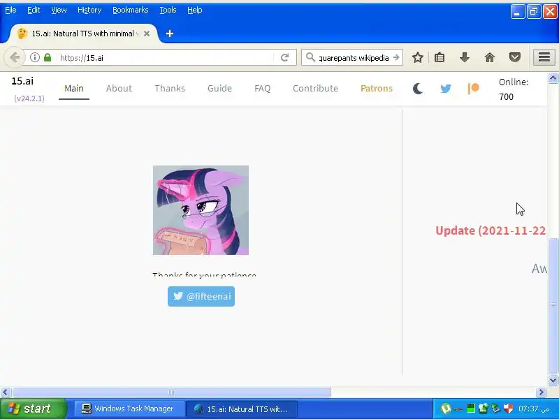This screenshot has height=419, width=559.
Task: Click the 15.ai taskbar button
Action: tap(242, 409)
